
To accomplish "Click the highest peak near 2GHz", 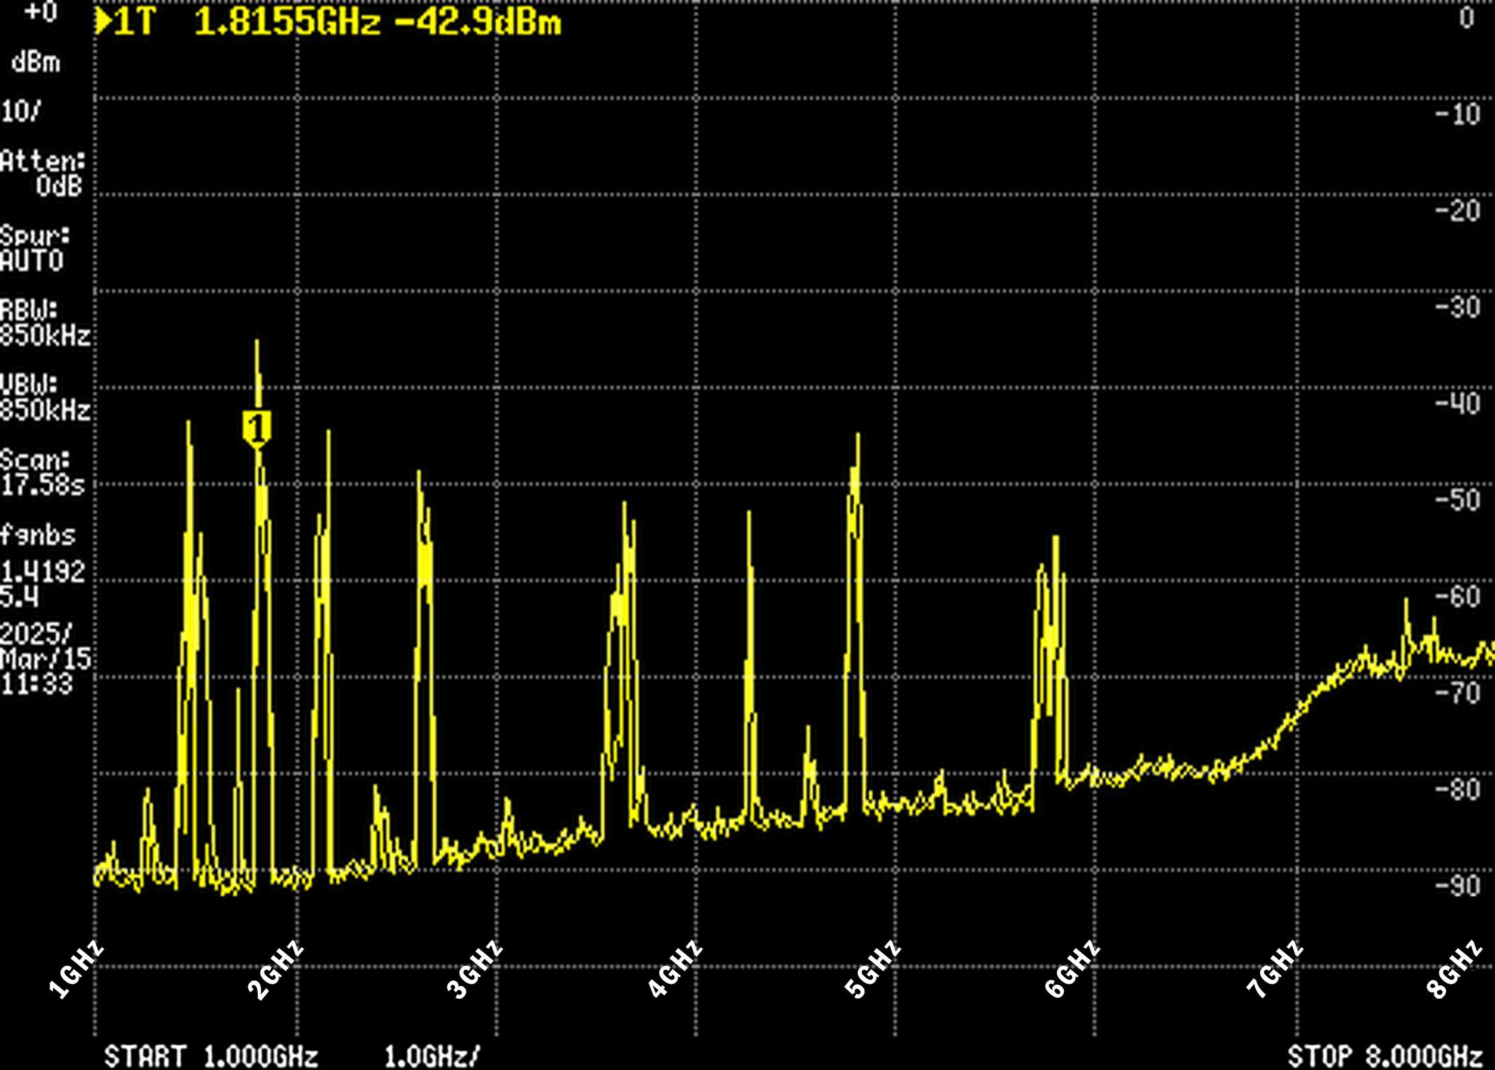I will click(258, 343).
